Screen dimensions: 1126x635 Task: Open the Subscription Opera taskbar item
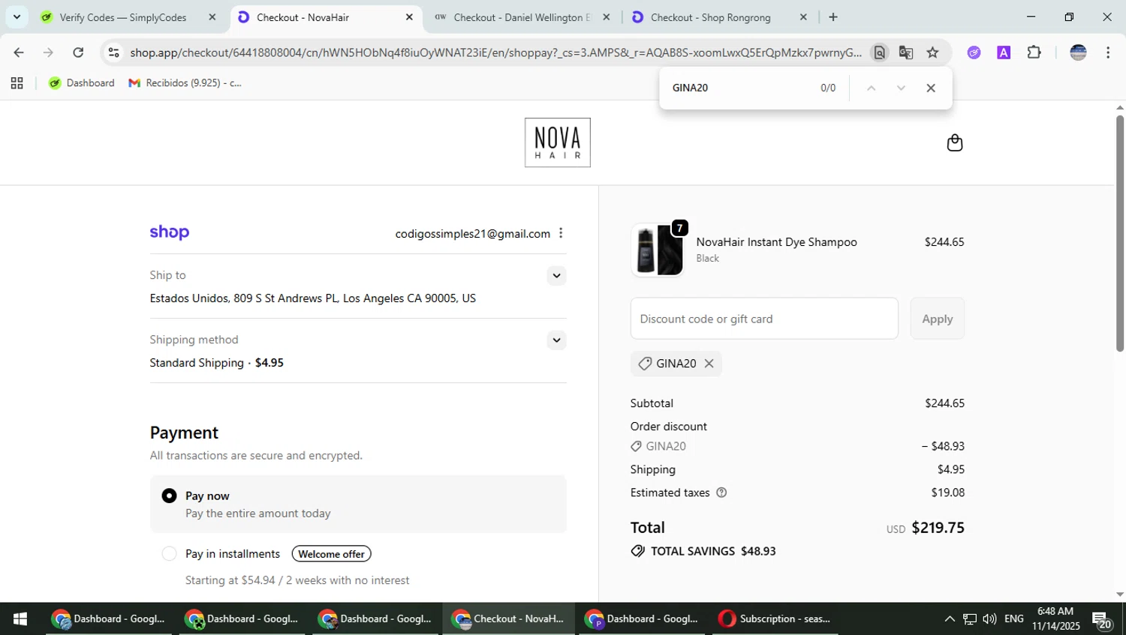[774, 619]
